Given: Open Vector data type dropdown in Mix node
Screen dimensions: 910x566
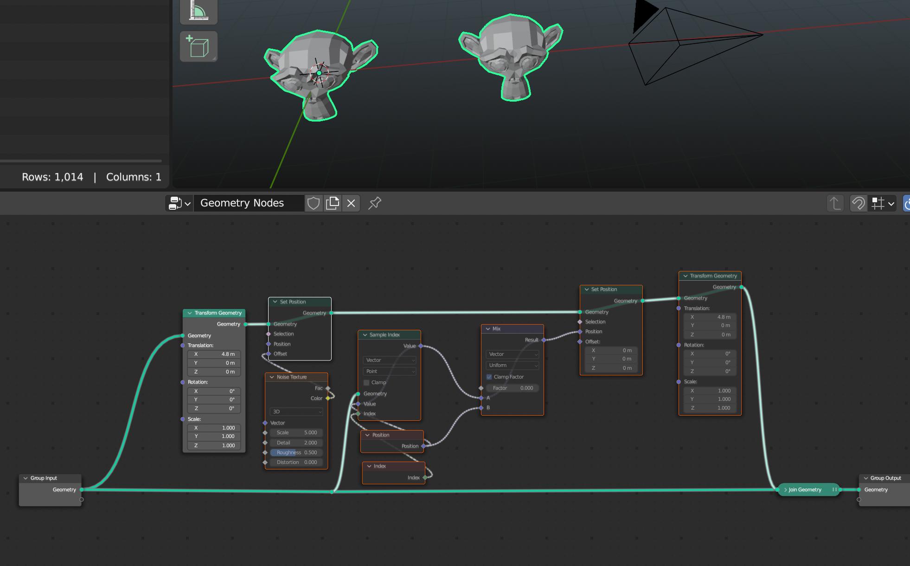Looking at the screenshot, I should coord(513,354).
